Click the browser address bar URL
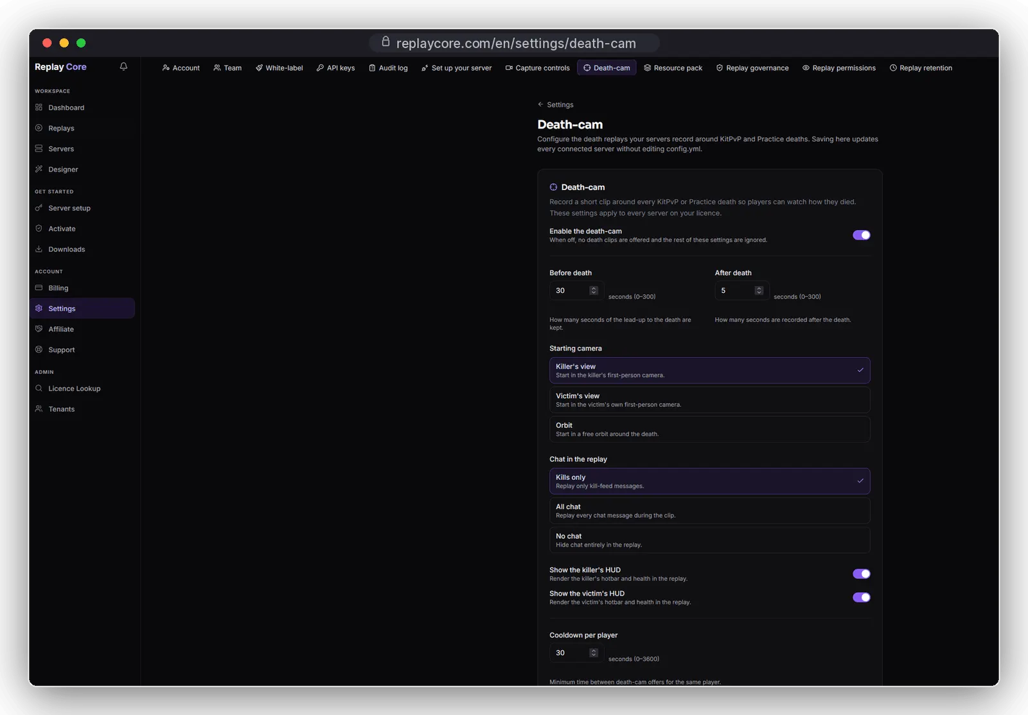 [x=516, y=43]
